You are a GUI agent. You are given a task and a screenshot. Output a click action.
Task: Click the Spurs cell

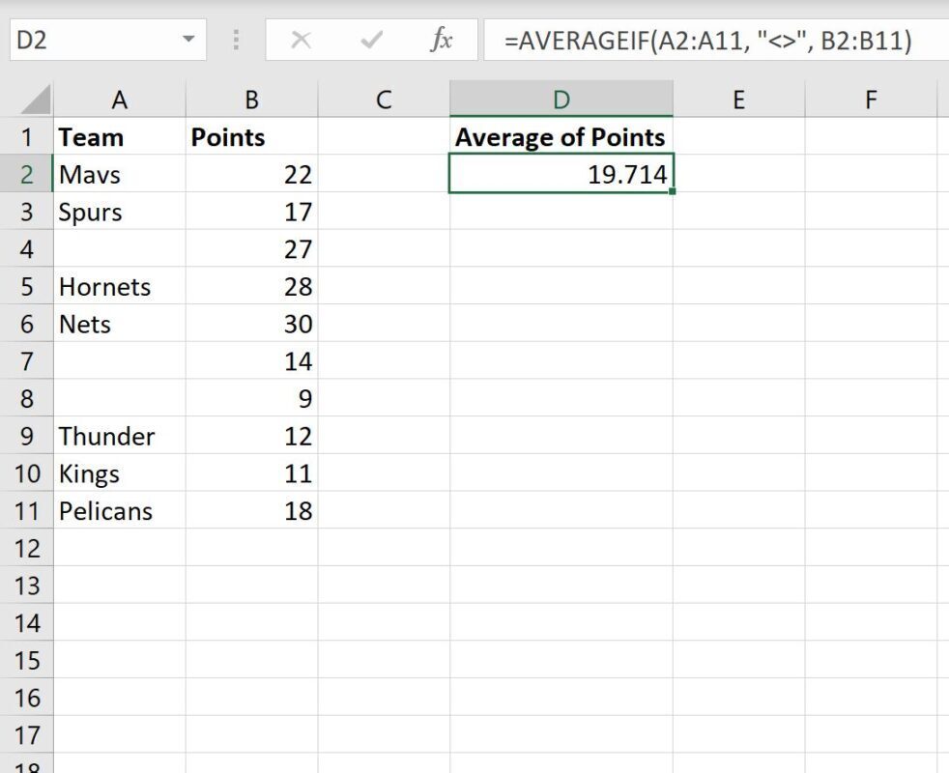pyautogui.click(x=119, y=212)
